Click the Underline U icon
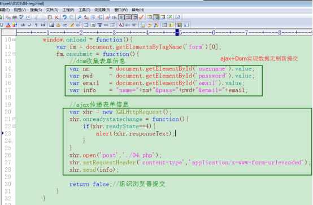 [1, 25]
